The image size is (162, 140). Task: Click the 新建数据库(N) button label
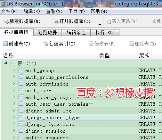point(25,21)
